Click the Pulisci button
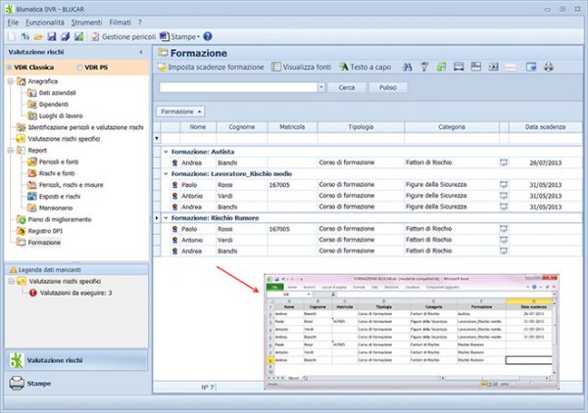The width and height of the screenshot is (588, 413). (x=387, y=87)
